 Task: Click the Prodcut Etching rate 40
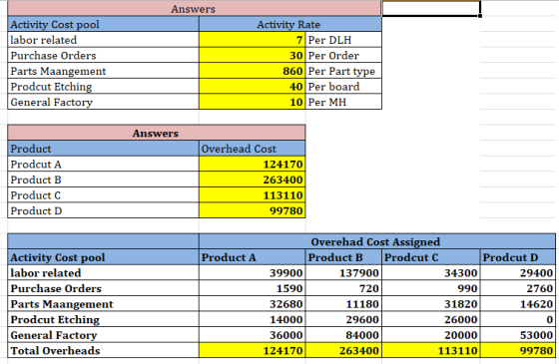[x=252, y=86]
